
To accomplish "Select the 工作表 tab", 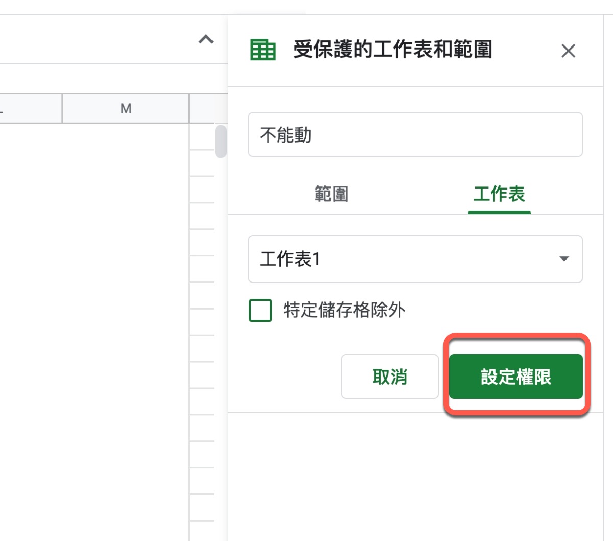I will [x=499, y=194].
